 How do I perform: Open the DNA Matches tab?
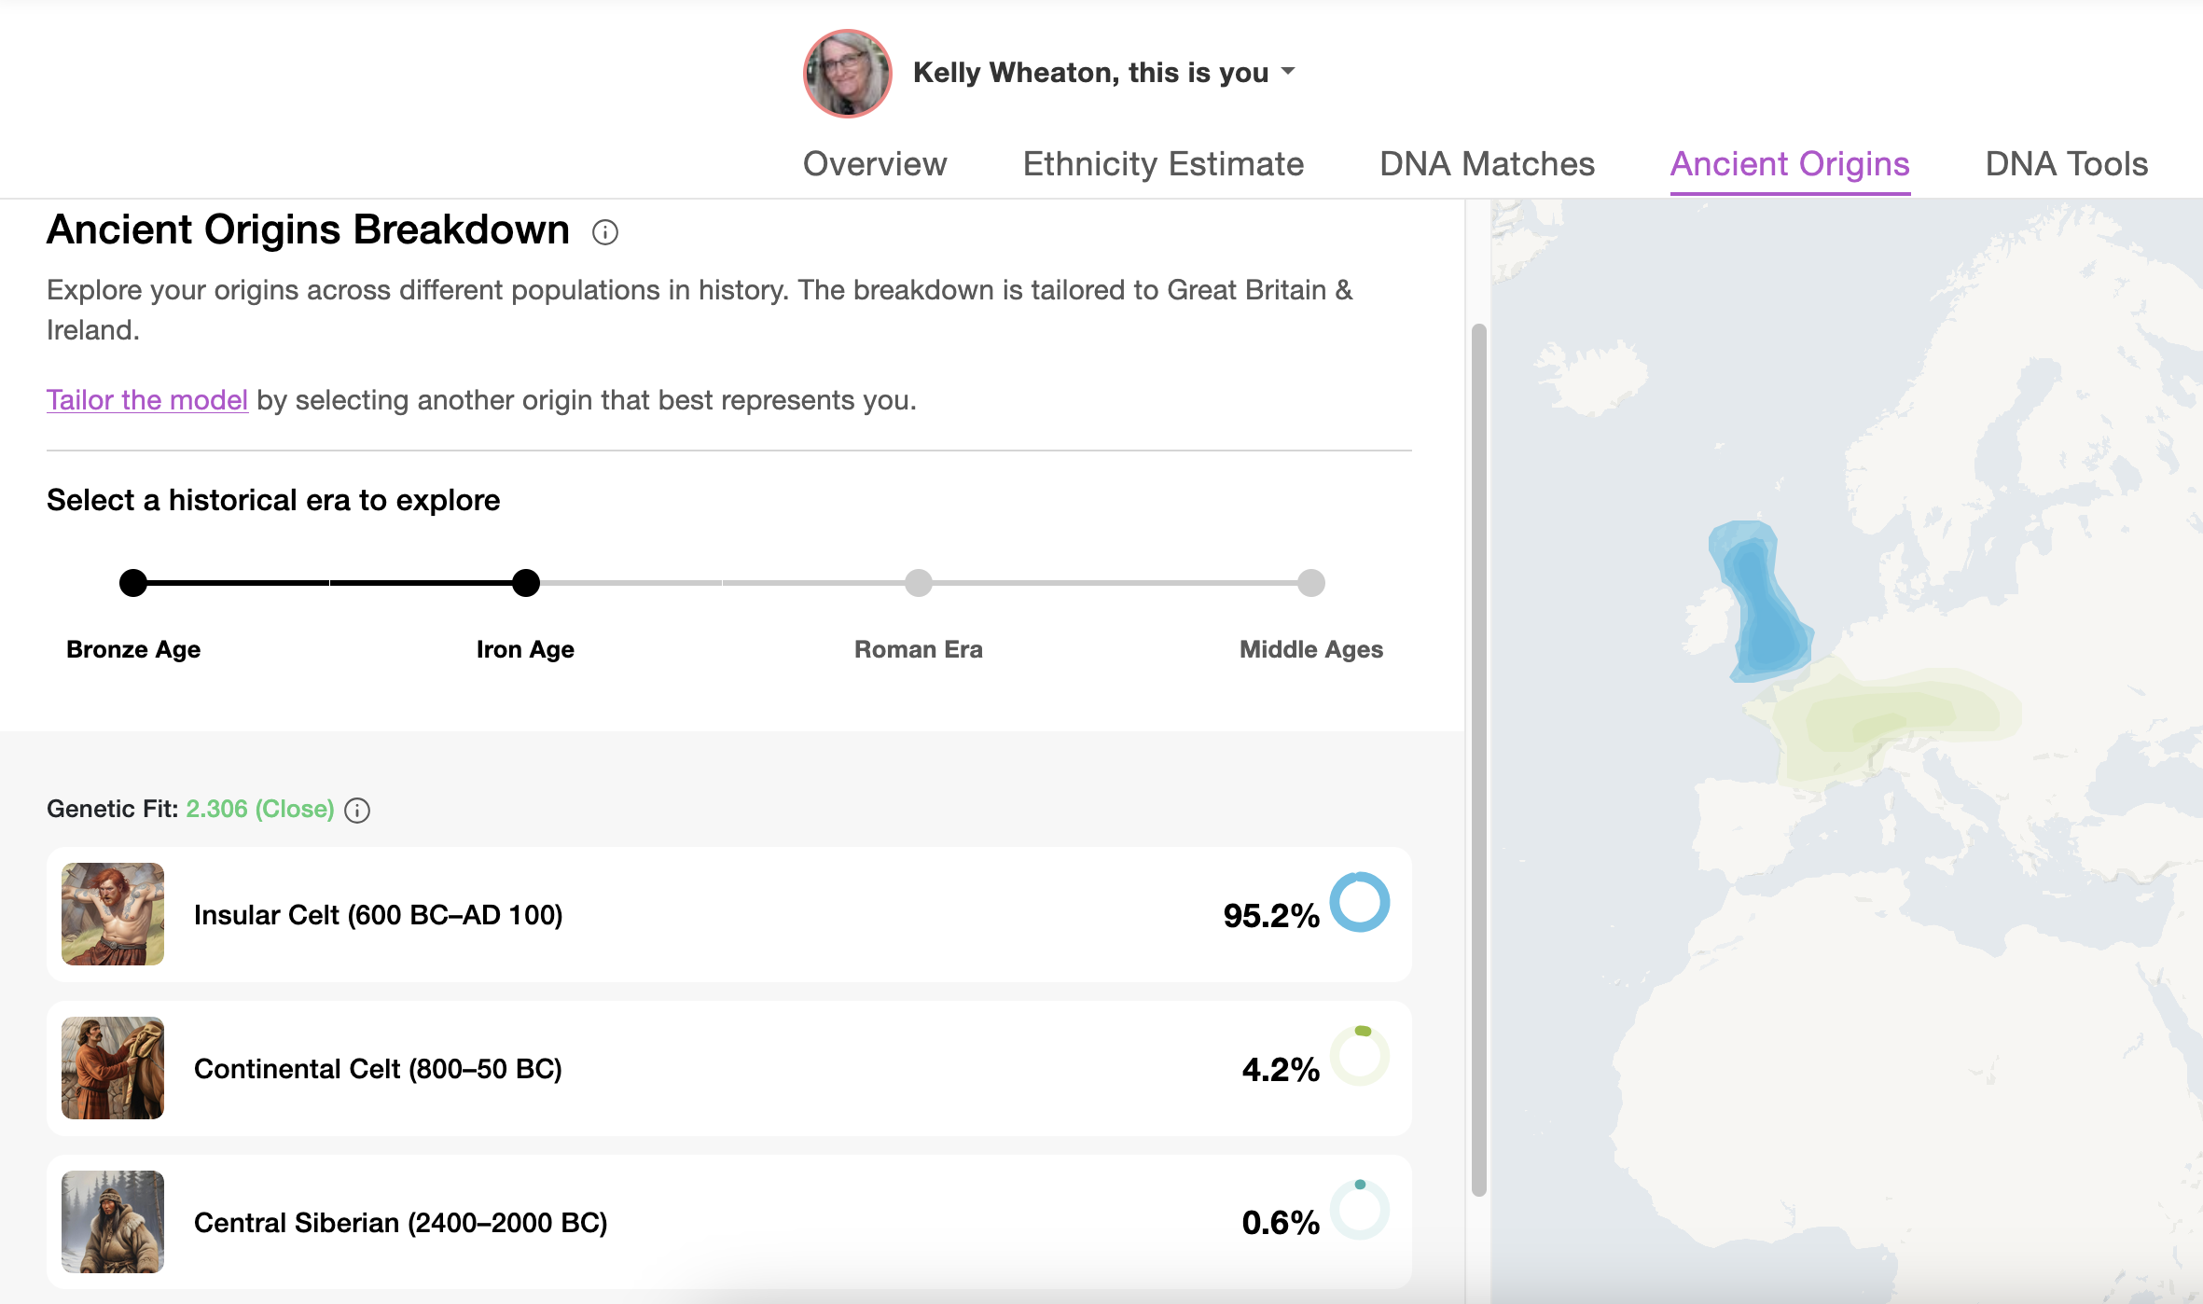(1487, 164)
